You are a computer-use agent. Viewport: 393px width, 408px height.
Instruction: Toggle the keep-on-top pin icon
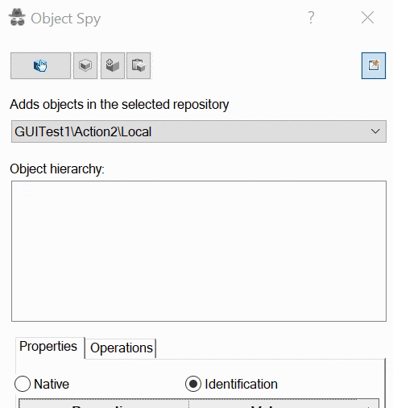coord(374,65)
